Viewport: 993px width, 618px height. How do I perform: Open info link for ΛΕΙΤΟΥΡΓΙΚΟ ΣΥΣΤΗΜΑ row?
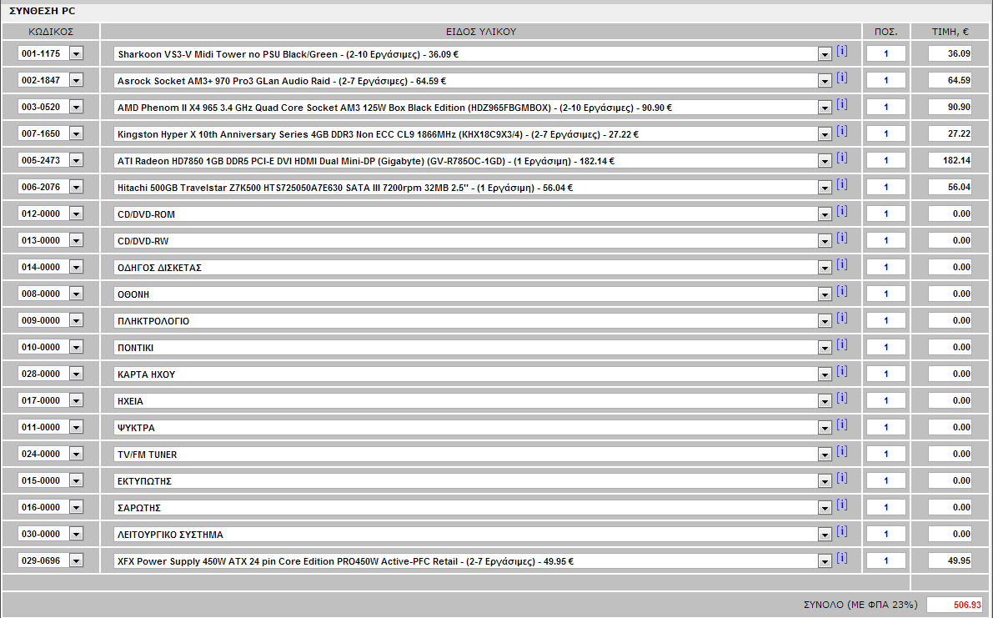click(841, 530)
